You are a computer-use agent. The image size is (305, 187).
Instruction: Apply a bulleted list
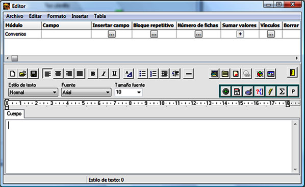coord(143,74)
